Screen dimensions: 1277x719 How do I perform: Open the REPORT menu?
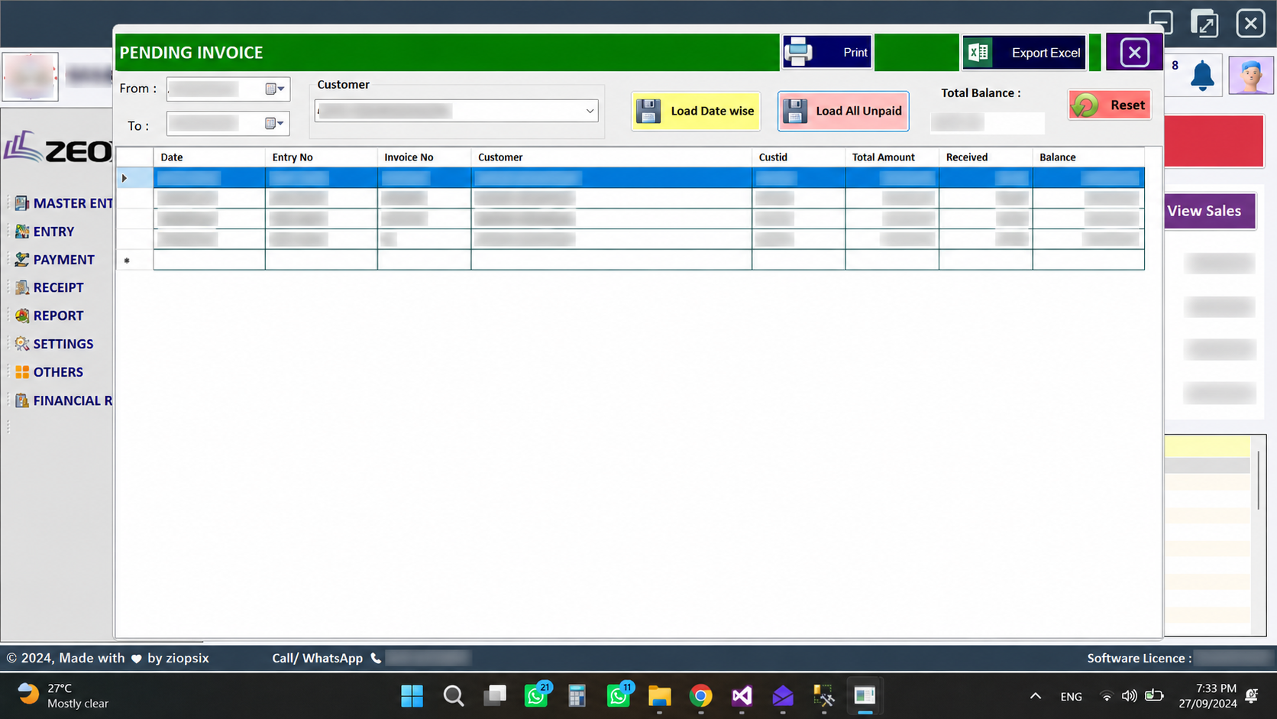58,316
